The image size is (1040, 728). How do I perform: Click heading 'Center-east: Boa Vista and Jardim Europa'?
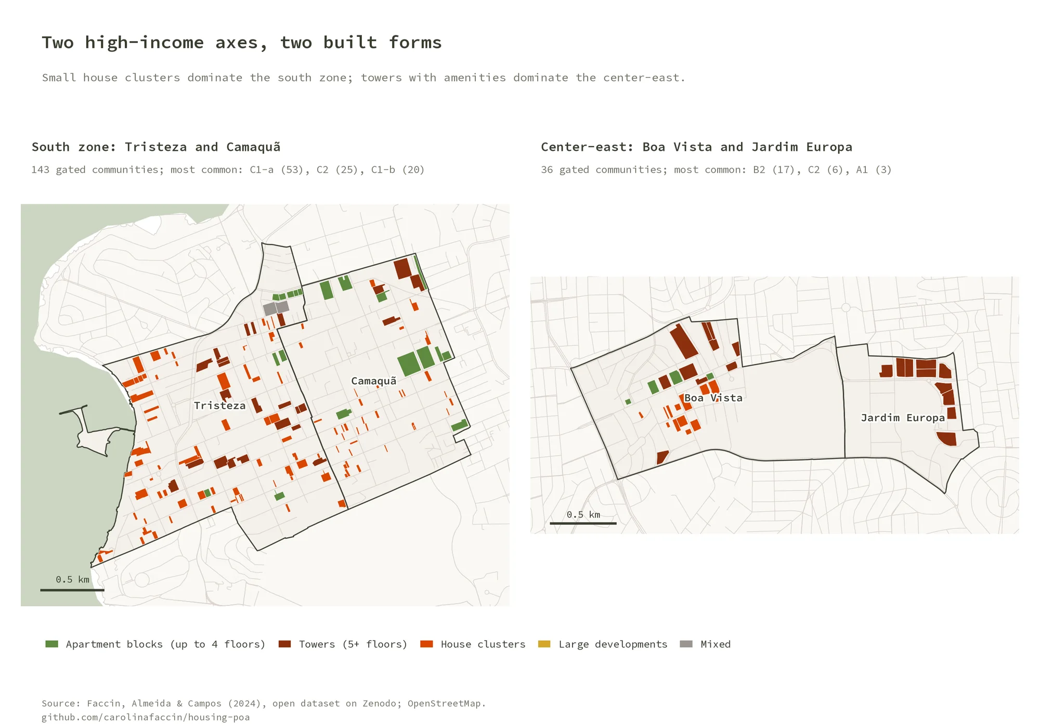[696, 147]
